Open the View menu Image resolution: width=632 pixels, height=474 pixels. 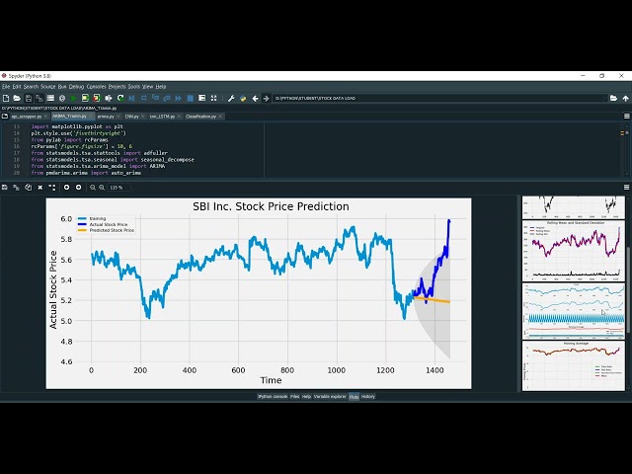click(x=148, y=87)
